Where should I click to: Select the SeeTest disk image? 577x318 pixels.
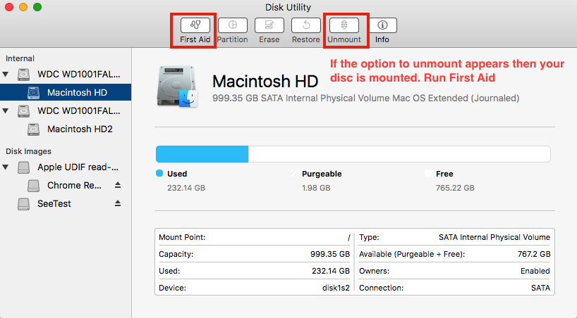coord(66,204)
